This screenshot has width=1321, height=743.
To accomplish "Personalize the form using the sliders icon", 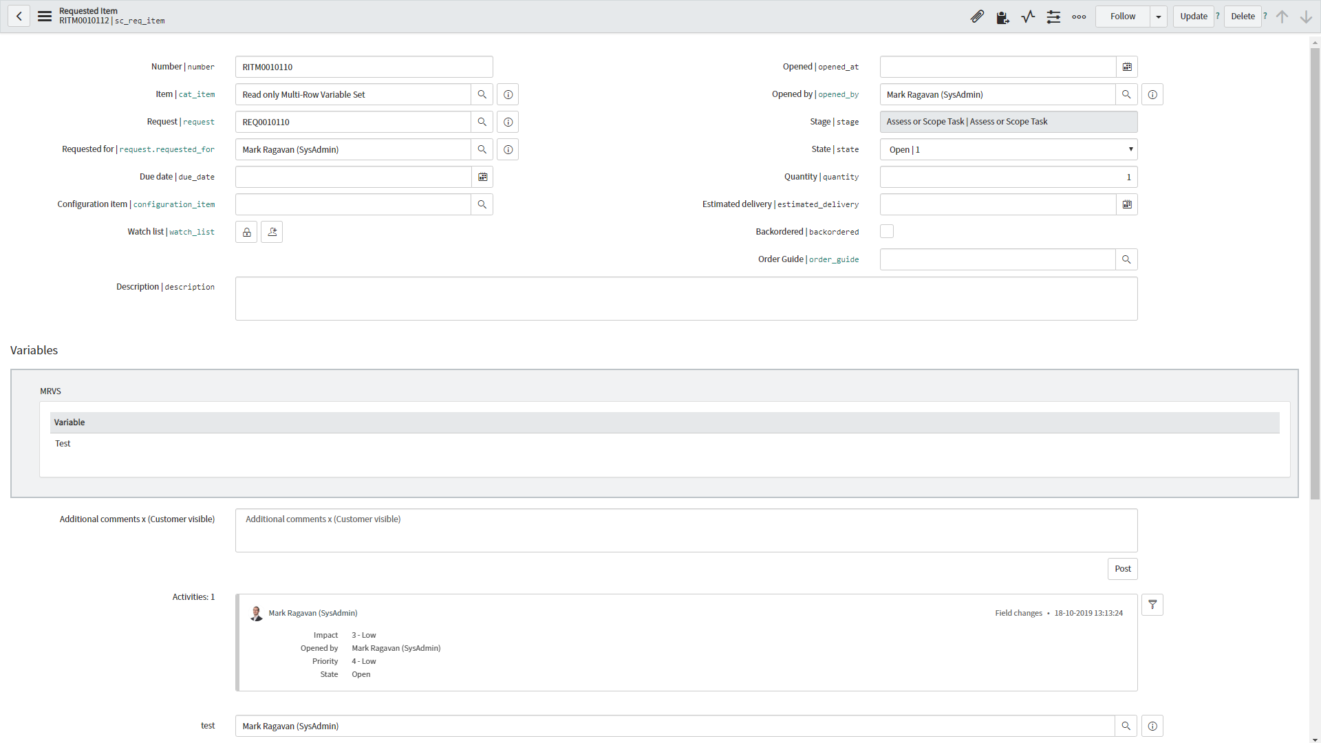I will (x=1053, y=16).
